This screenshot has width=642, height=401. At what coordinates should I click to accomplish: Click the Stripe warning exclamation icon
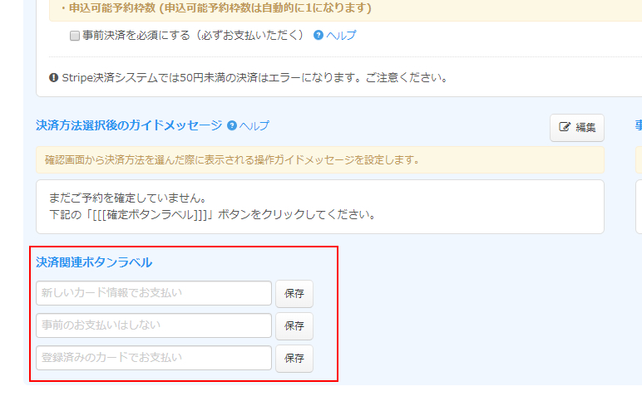[54, 78]
